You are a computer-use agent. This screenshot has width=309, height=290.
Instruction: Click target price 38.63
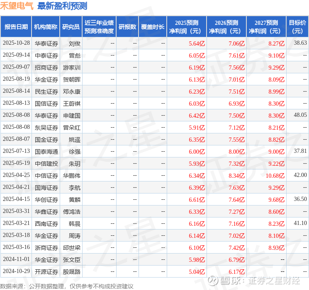(300, 43)
